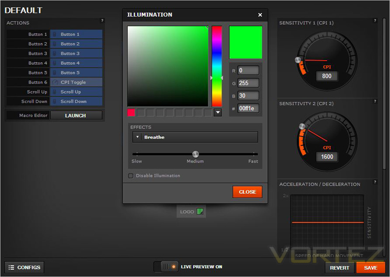The width and height of the screenshot is (390, 277).
Task: Launch the Macro Editor
Action: click(76, 116)
